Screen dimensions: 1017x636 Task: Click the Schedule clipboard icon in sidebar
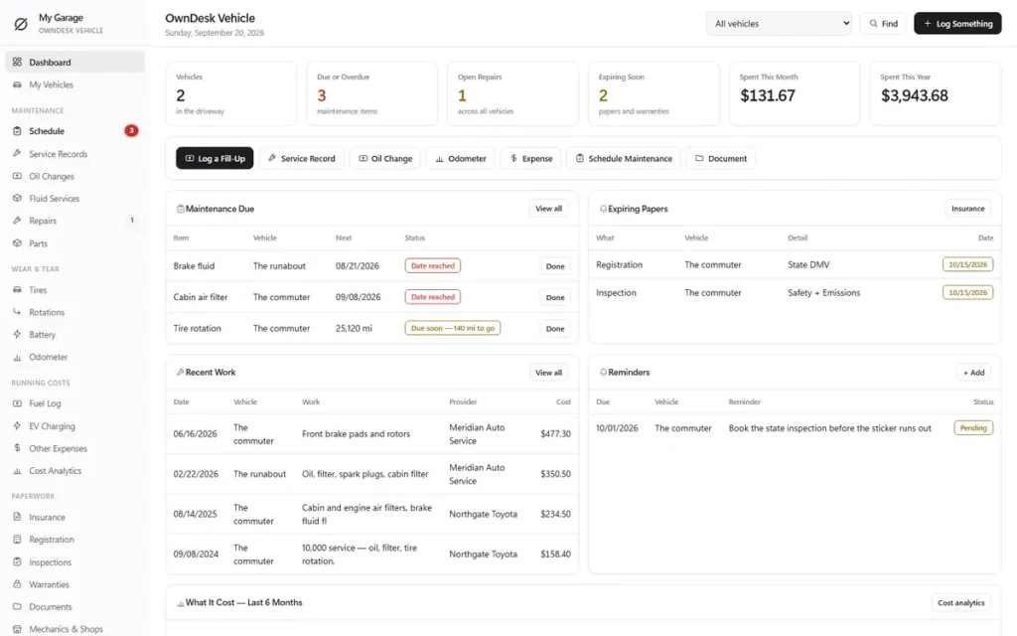(17, 130)
